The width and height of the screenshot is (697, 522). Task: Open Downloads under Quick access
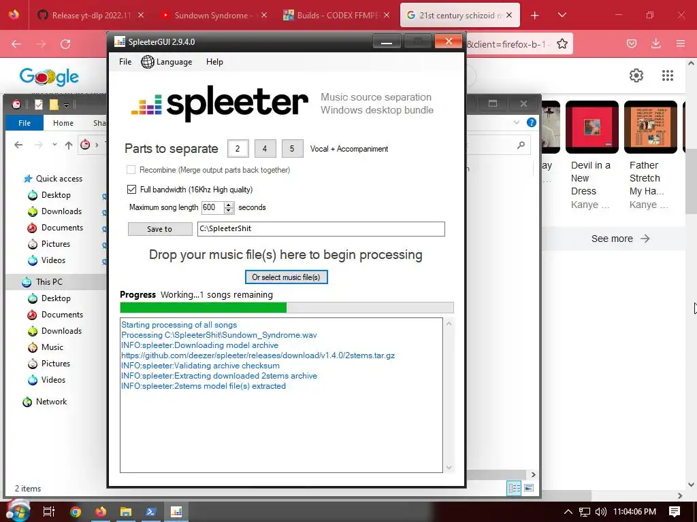click(x=55, y=211)
